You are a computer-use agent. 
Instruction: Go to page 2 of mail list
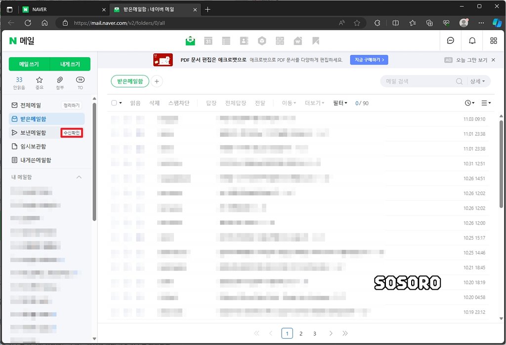(301, 333)
